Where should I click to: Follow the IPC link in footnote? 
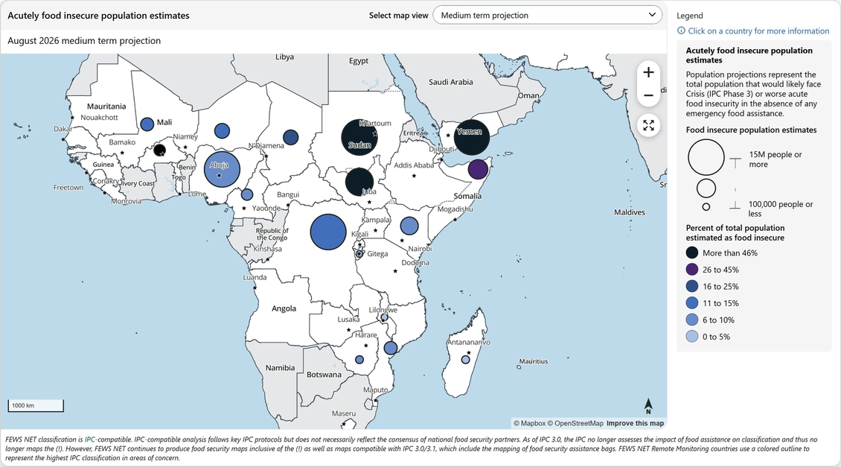pos(89,440)
